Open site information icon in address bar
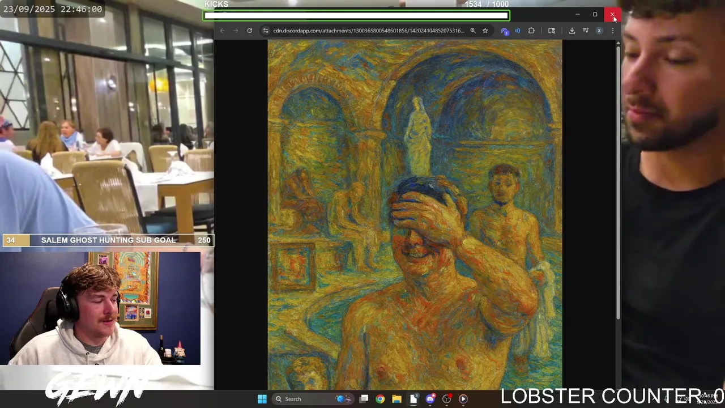Image resolution: width=725 pixels, height=408 pixels. click(266, 31)
